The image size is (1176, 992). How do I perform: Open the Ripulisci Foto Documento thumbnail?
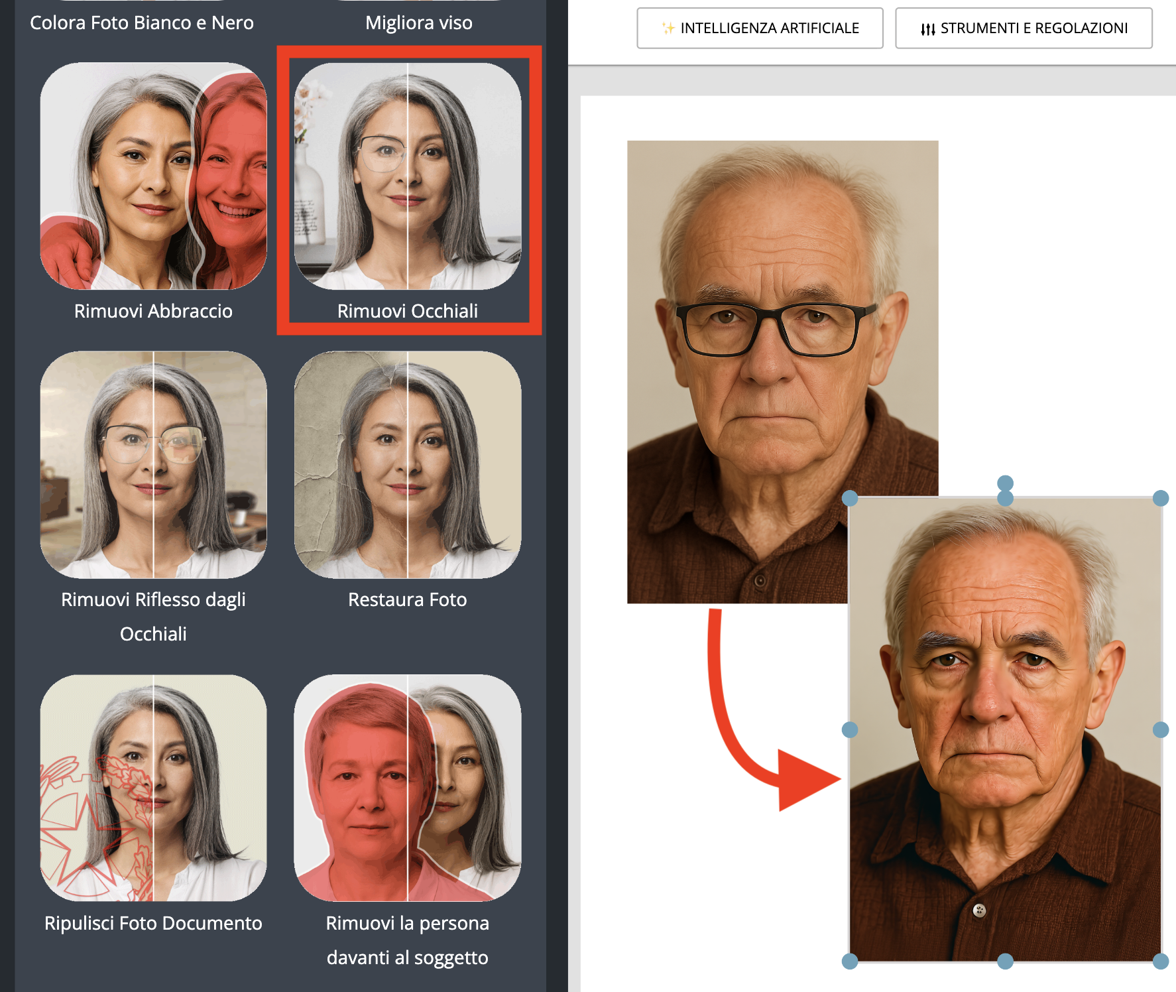click(153, 788)
